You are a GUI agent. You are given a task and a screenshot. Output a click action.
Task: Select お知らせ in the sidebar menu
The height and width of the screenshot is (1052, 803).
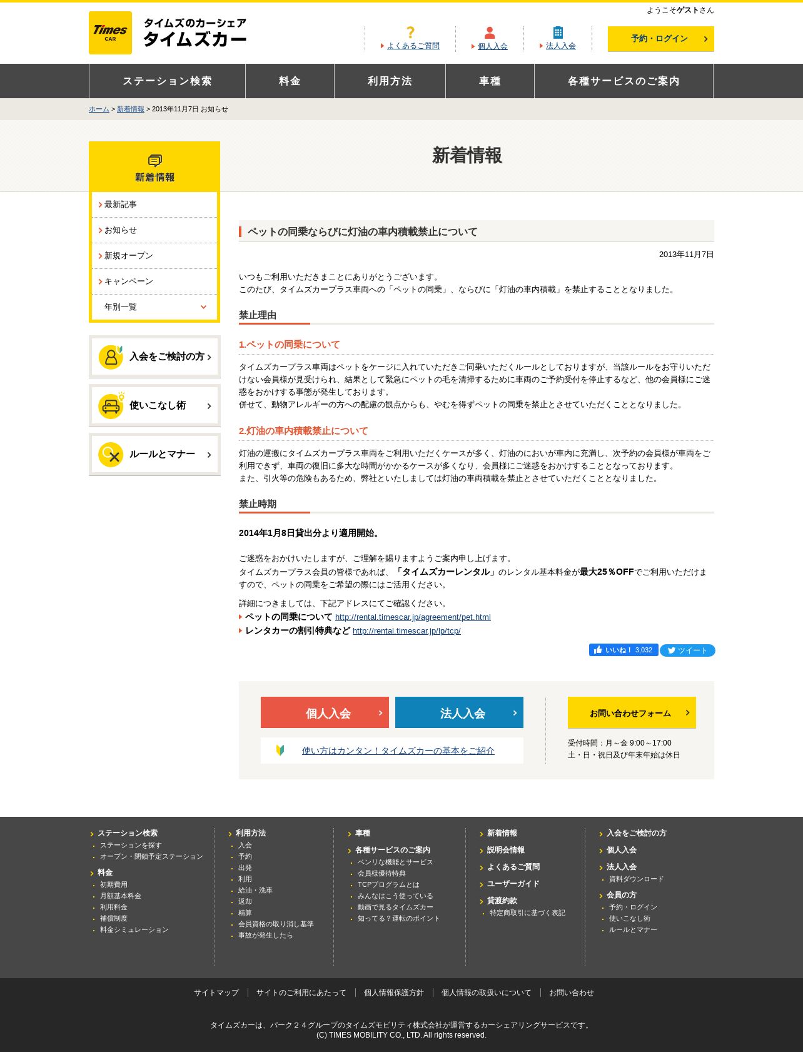click(154, 230)
